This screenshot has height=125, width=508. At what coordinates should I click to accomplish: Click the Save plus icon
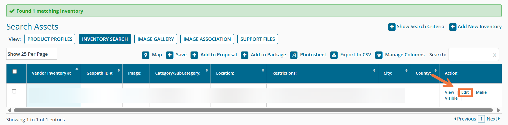coord(170,55)
